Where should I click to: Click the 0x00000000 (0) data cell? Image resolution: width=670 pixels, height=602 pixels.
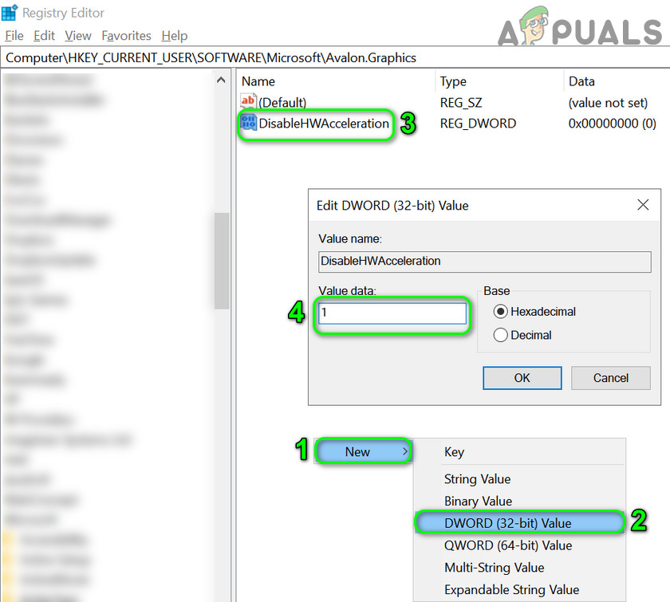pyautogui.click(x=612, y=124)
